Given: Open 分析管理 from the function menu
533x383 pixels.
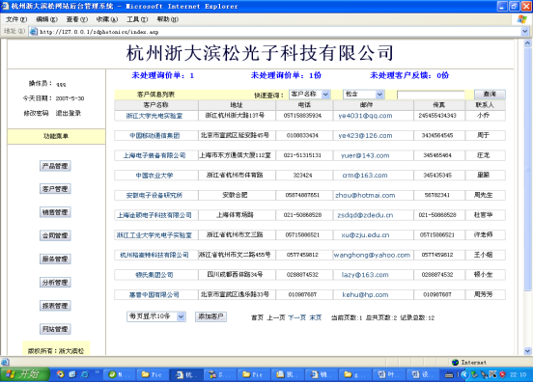Looking at the screenshot, I should coord(55,282).
